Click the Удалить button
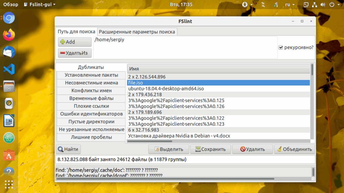 click(x=253, y=149)
